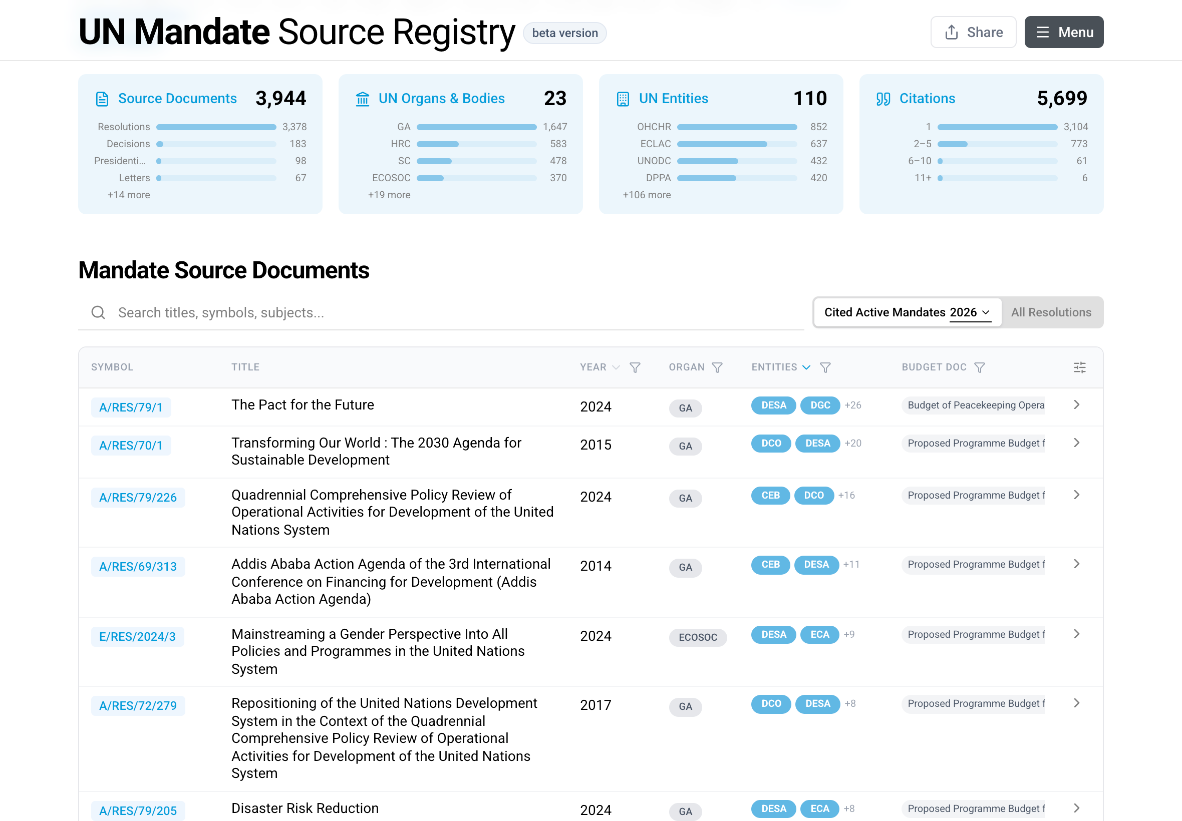
Task: Open A/RES/79/1 symbol link
Action: click(131, 407)
